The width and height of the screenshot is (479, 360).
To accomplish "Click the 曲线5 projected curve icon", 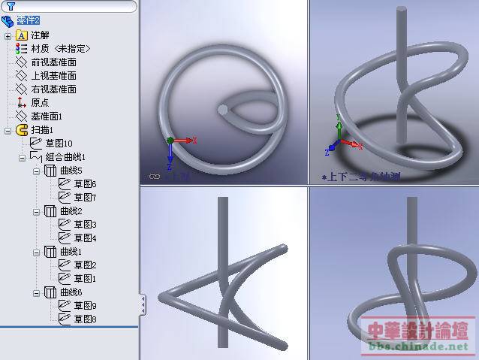I will click(50, 171).
